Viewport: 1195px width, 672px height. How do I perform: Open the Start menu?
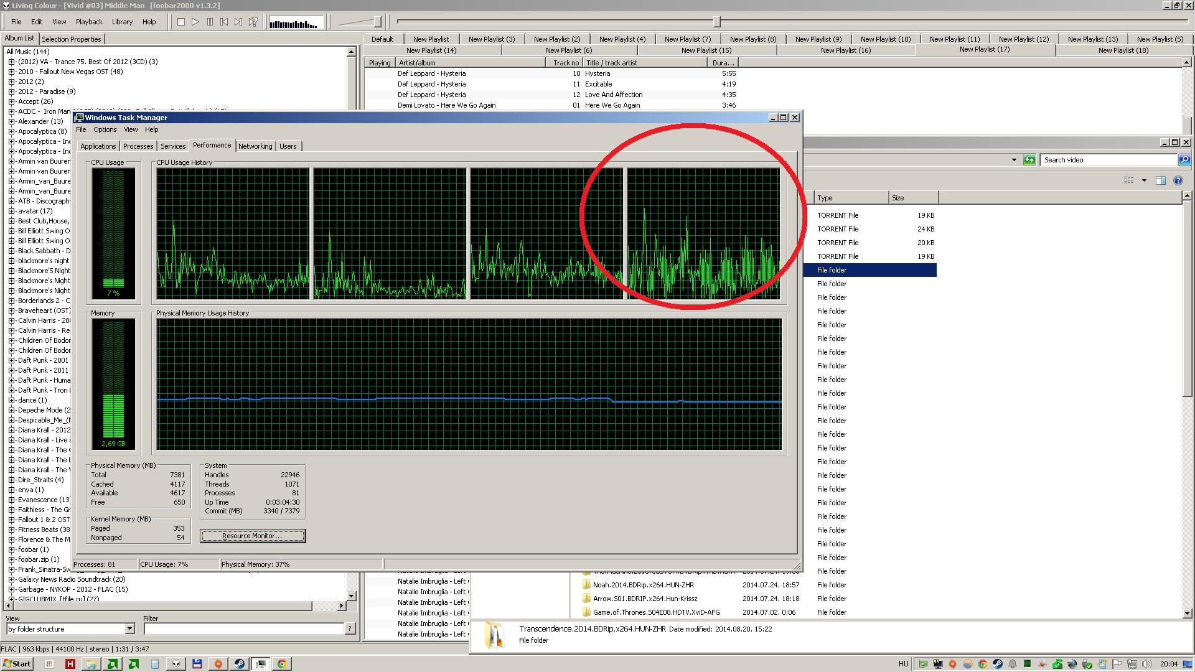pyautogui.click(x=17, y=664)
